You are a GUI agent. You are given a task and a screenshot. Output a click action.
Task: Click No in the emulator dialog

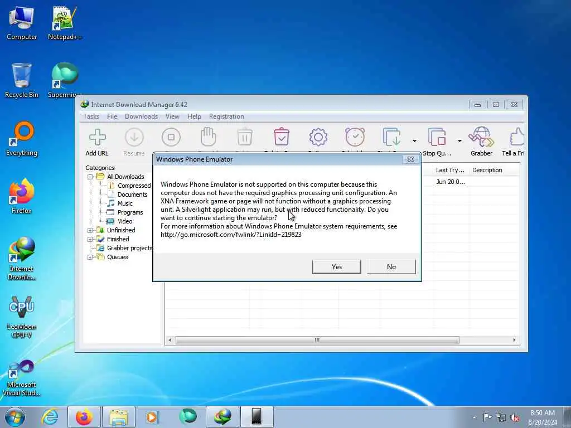391,267
